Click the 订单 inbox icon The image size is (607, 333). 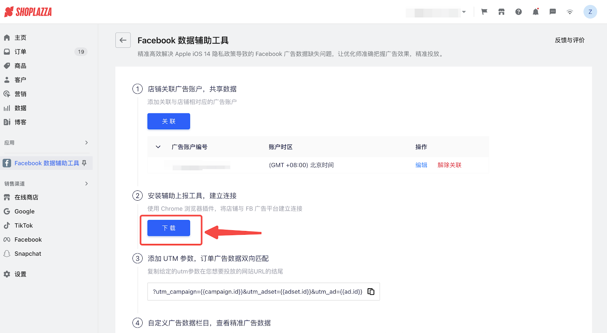(x=7, y=52)
